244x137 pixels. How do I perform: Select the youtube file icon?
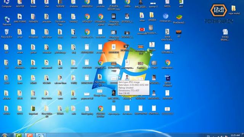pos(100,4)
